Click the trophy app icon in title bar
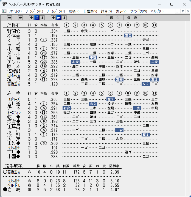Viewport: 191px width, 197px height. tap(4, 4)
